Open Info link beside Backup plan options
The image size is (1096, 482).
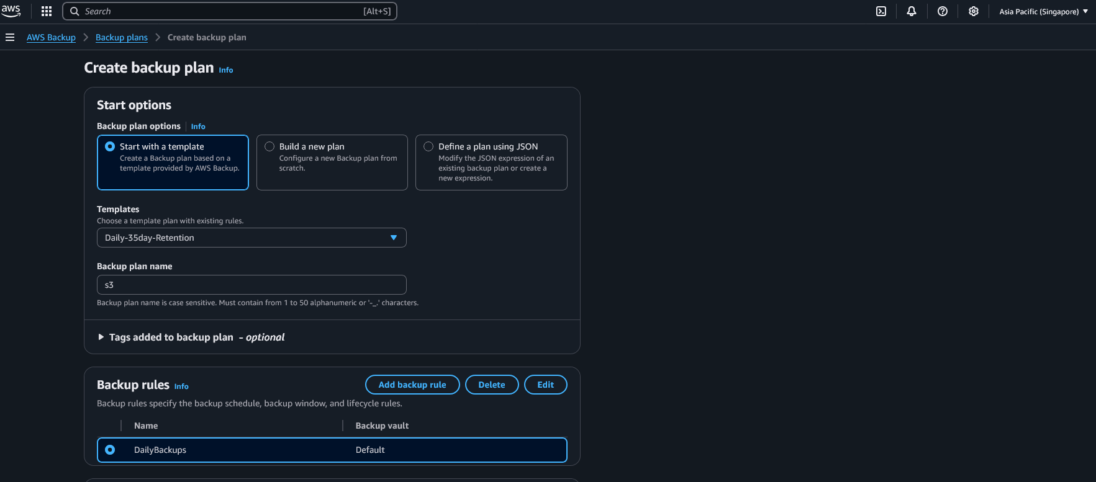pyautogui.click(x=198, y=127)
